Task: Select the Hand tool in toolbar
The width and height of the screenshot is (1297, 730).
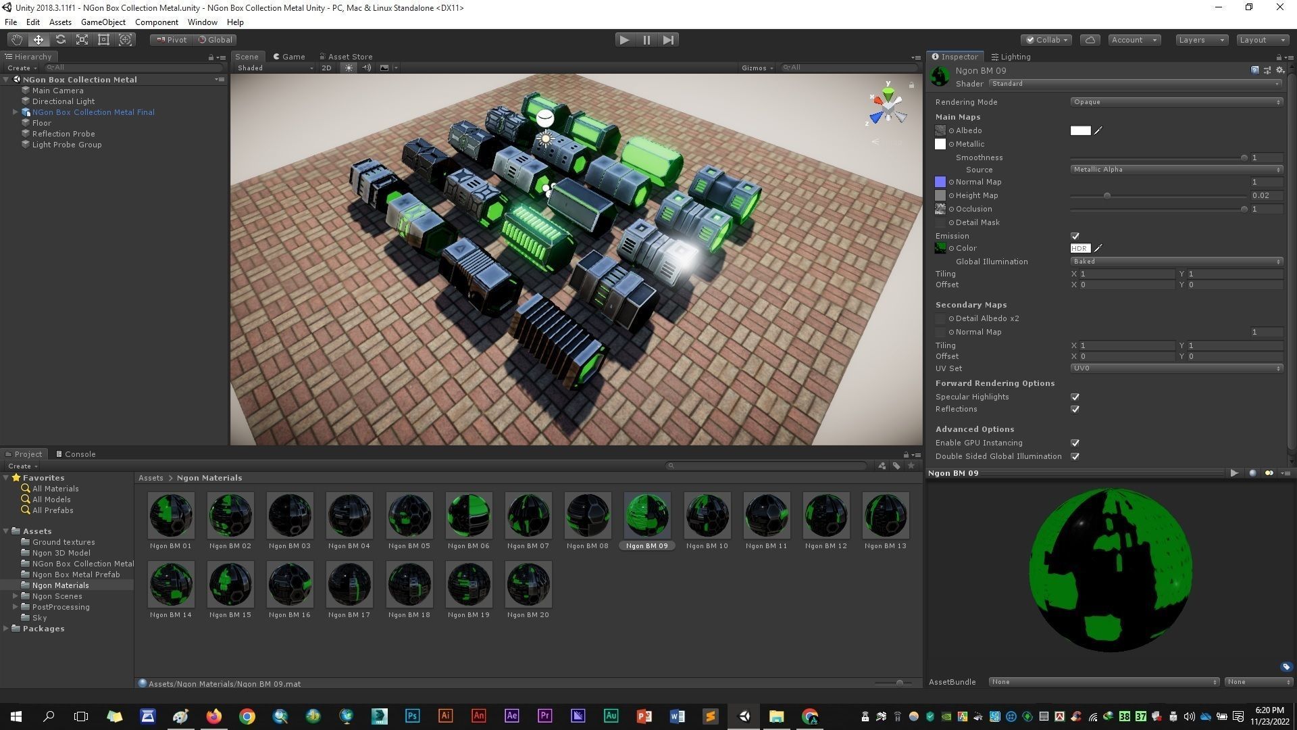Action: 16,40
